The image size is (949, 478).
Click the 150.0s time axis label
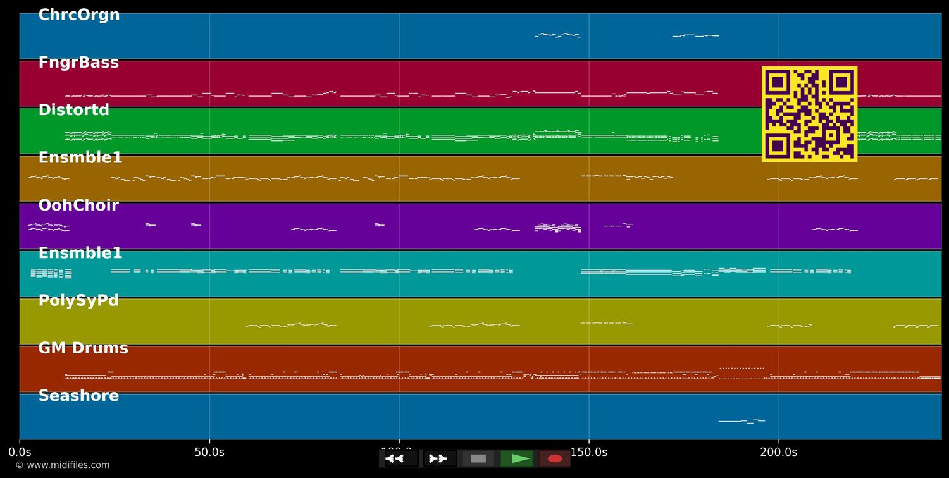589,452
